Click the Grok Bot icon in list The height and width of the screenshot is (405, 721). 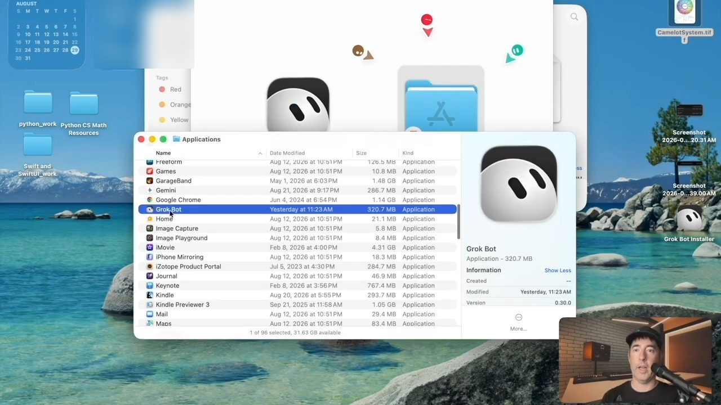149,209
